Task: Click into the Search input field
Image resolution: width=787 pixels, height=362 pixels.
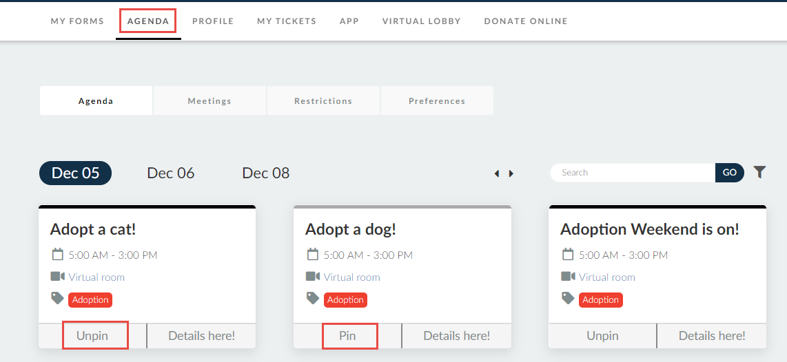Action: click(x=633, y=173)
